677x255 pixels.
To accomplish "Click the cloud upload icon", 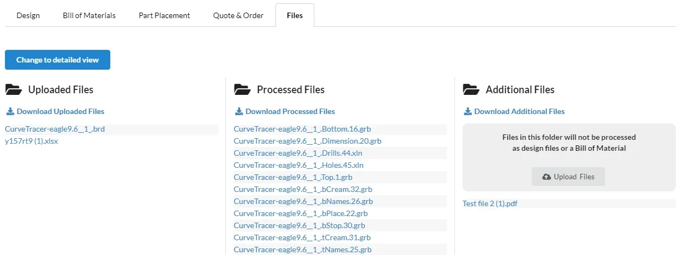I will [x=546, y=177].
